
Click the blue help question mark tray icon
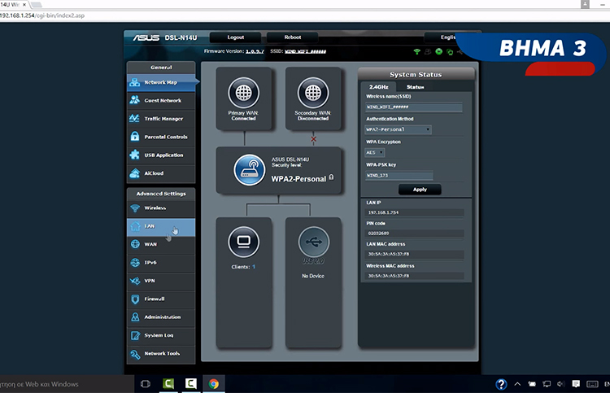pos(501,384)
